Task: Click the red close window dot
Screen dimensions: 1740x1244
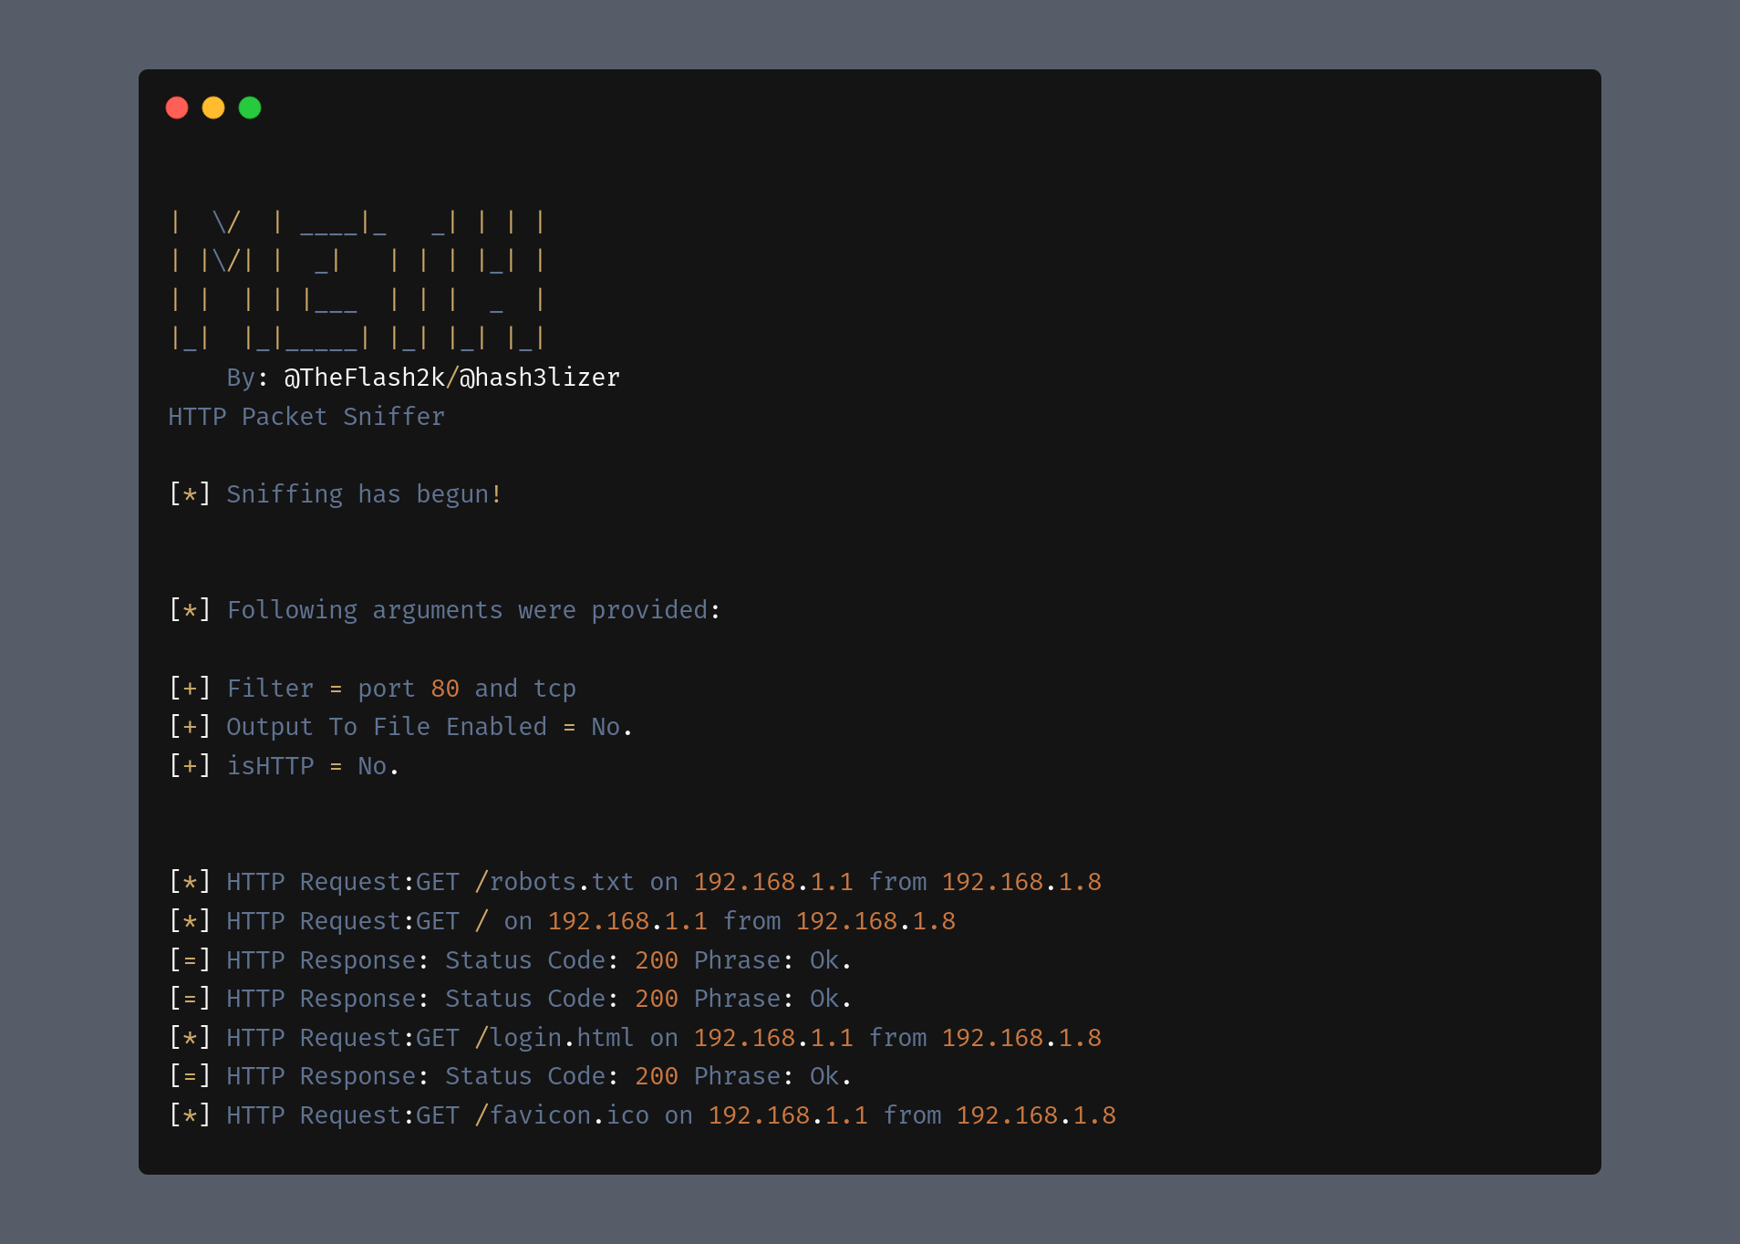Action: 177,108
